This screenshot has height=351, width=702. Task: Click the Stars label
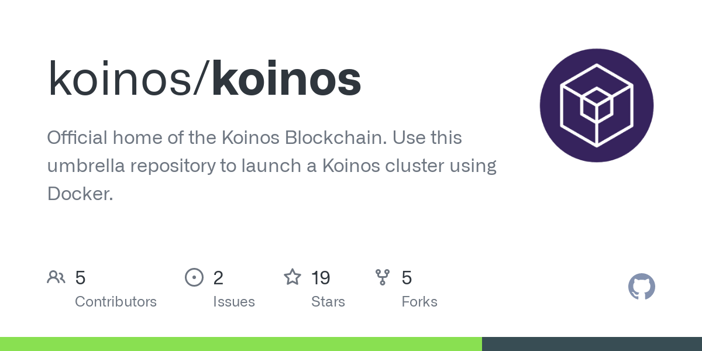pos(328,302)
